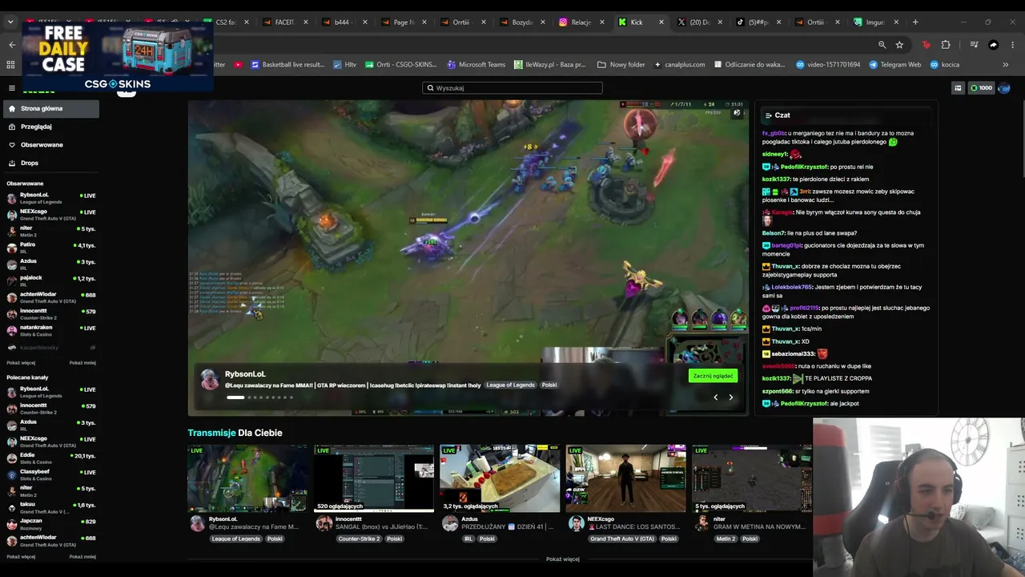This screenshot has height=577, width=1025.
Task: Click the League of Legends tag in featured banner
Action: tap(510, 385)
